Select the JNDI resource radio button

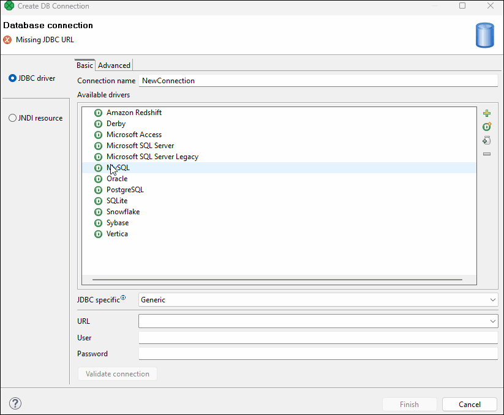coord(13,118)
